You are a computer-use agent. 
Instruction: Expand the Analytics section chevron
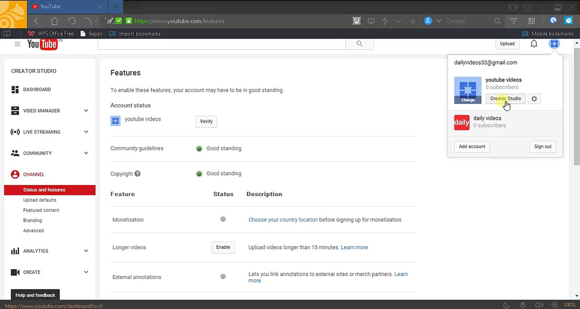[x=86, y=251]
